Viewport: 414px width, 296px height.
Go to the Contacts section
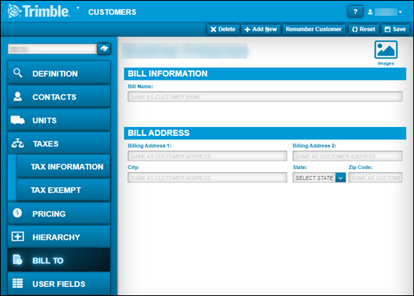tap(59, 97)
